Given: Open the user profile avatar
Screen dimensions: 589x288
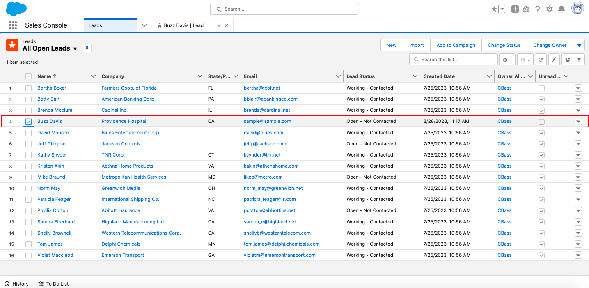Looking at the screenshot, I should 578,9.
